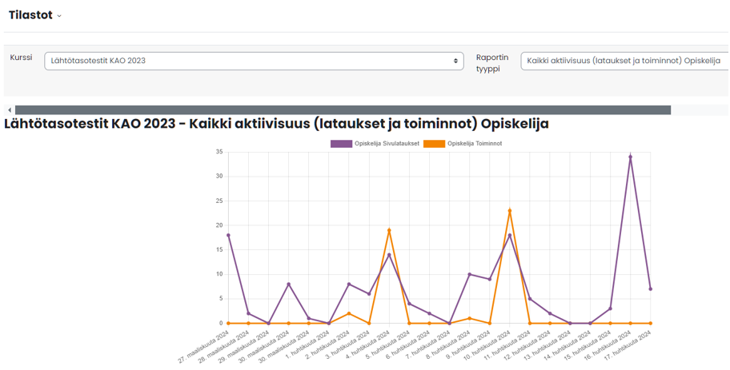
Task: Click the first purple data point at 18
Action: pos(228,235)
